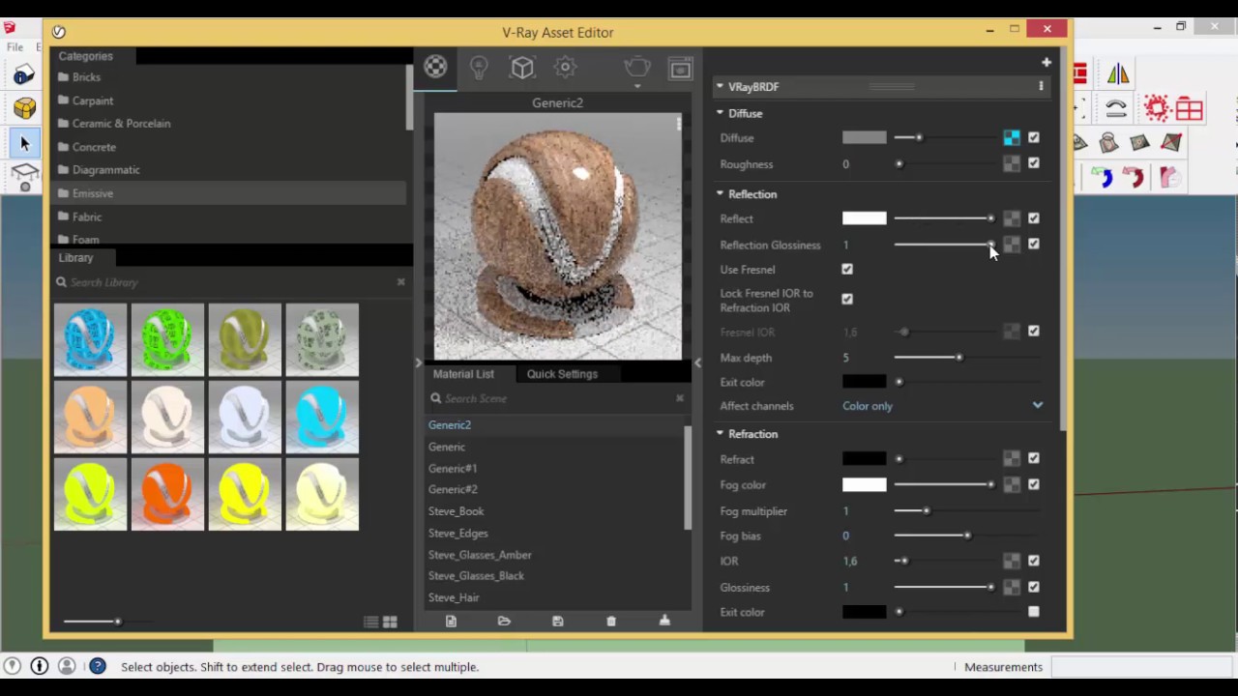Uncheck Use Fresnel
Image resolution: width=1238 pixels, height=696 pixels.
(x=847, y=270)
